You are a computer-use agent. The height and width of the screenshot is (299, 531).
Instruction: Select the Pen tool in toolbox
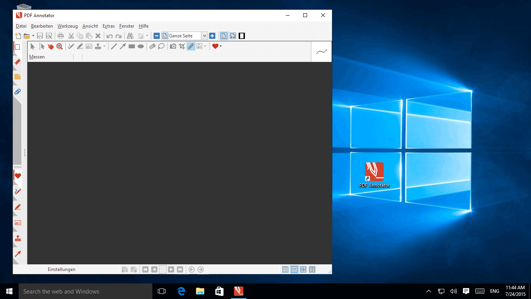(71, 46)
